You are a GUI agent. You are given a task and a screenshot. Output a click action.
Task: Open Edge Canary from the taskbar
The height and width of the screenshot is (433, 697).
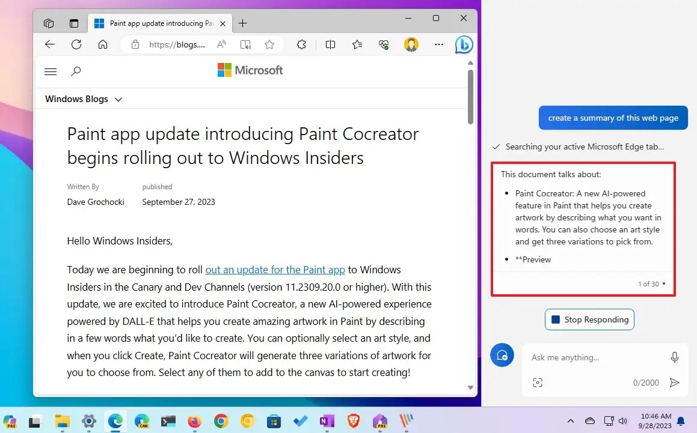coord(142,421)
